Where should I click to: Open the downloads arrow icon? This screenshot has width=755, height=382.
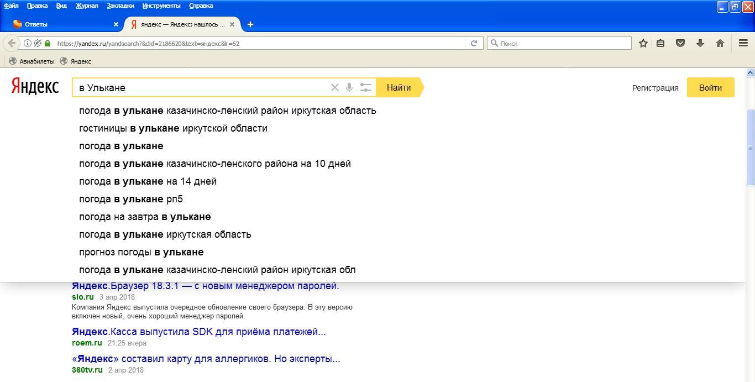(700, 43)
